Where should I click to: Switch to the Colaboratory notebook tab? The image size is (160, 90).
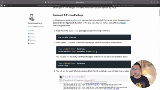[x=49, y=5]
